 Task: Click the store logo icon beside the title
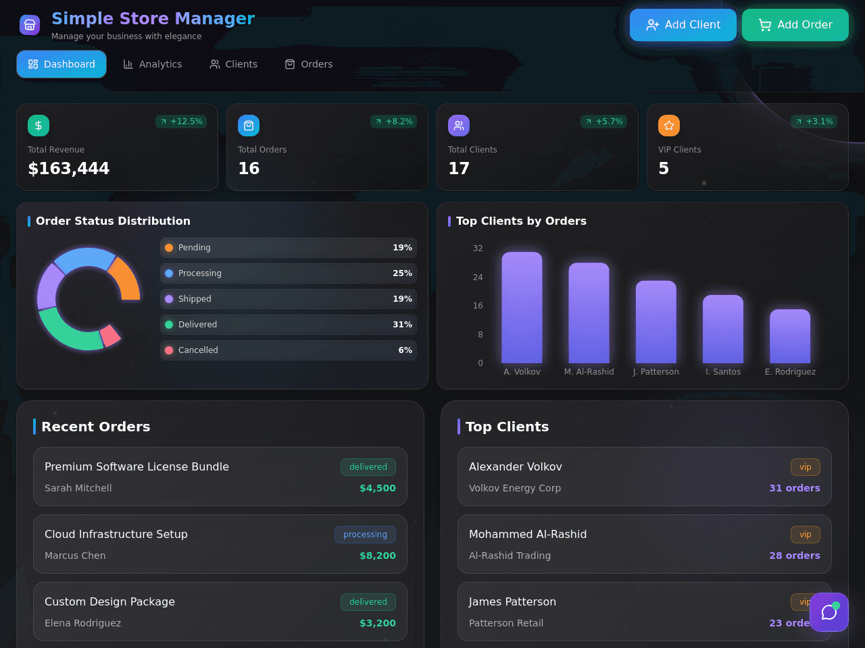coord(30,25)
